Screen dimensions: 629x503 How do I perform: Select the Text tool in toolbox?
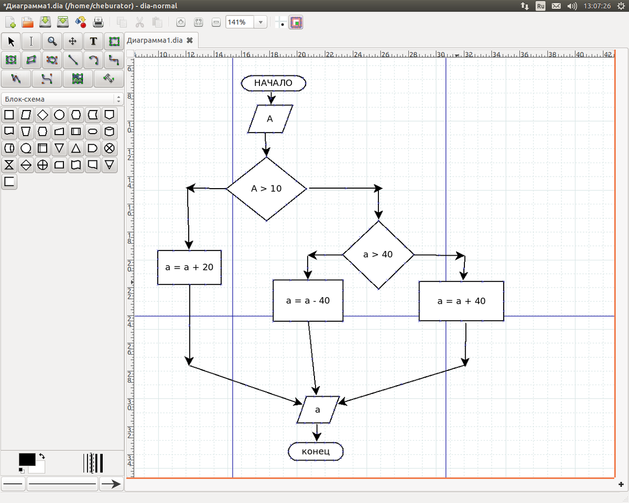coord(93,41)
